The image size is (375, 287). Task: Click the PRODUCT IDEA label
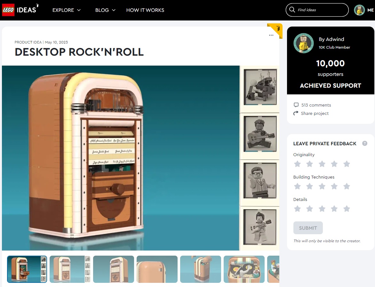28,42
